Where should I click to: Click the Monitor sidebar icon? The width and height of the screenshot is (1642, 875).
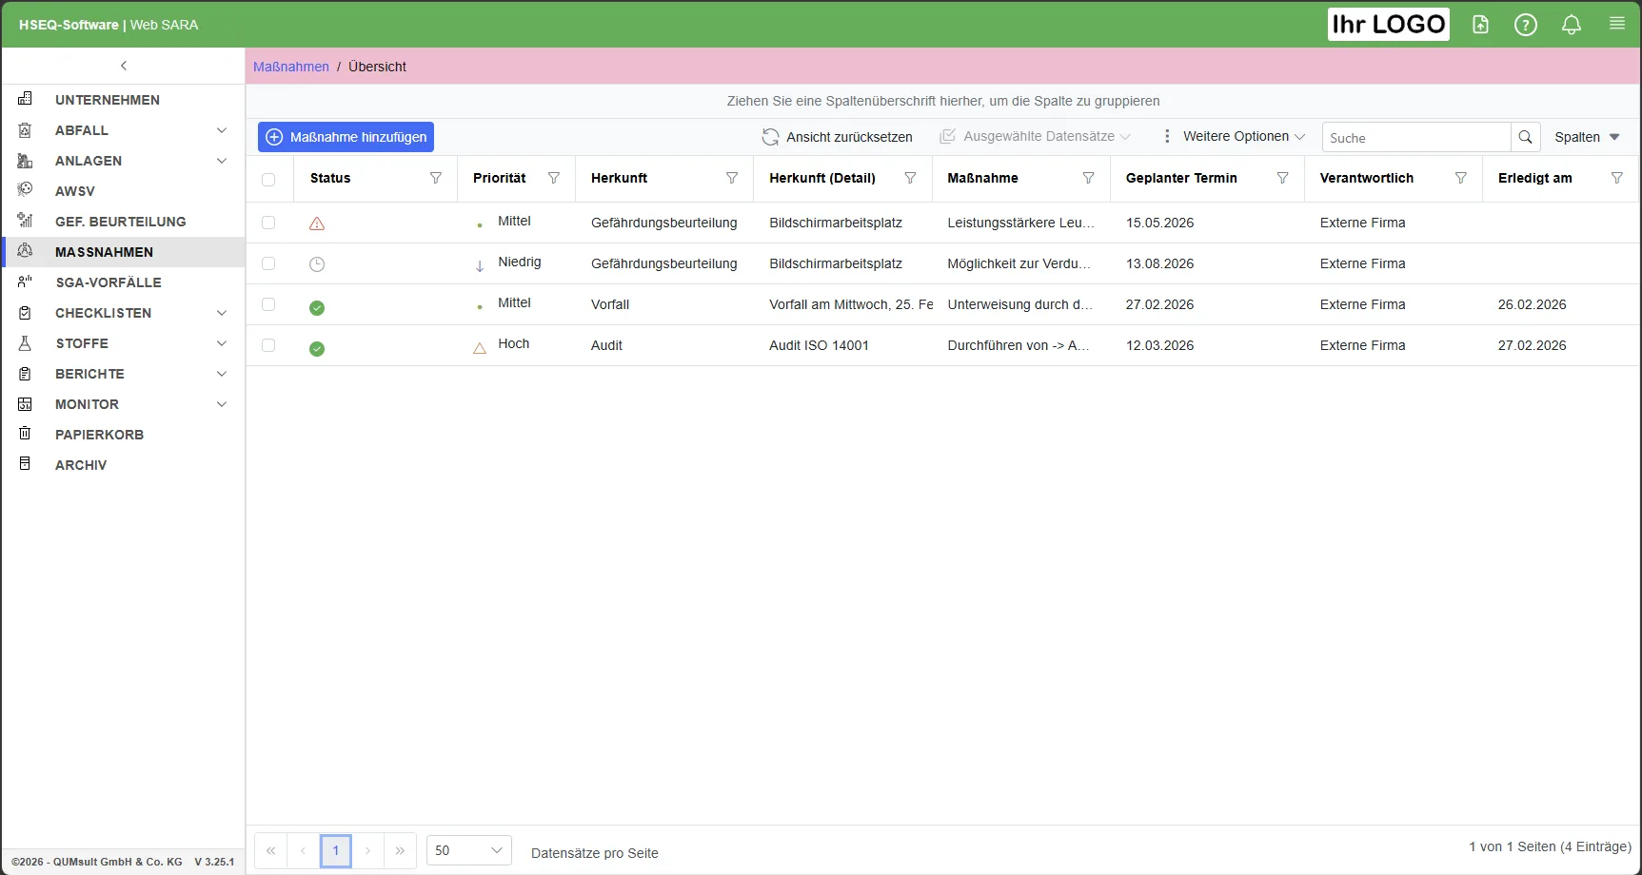coord(26,403)
